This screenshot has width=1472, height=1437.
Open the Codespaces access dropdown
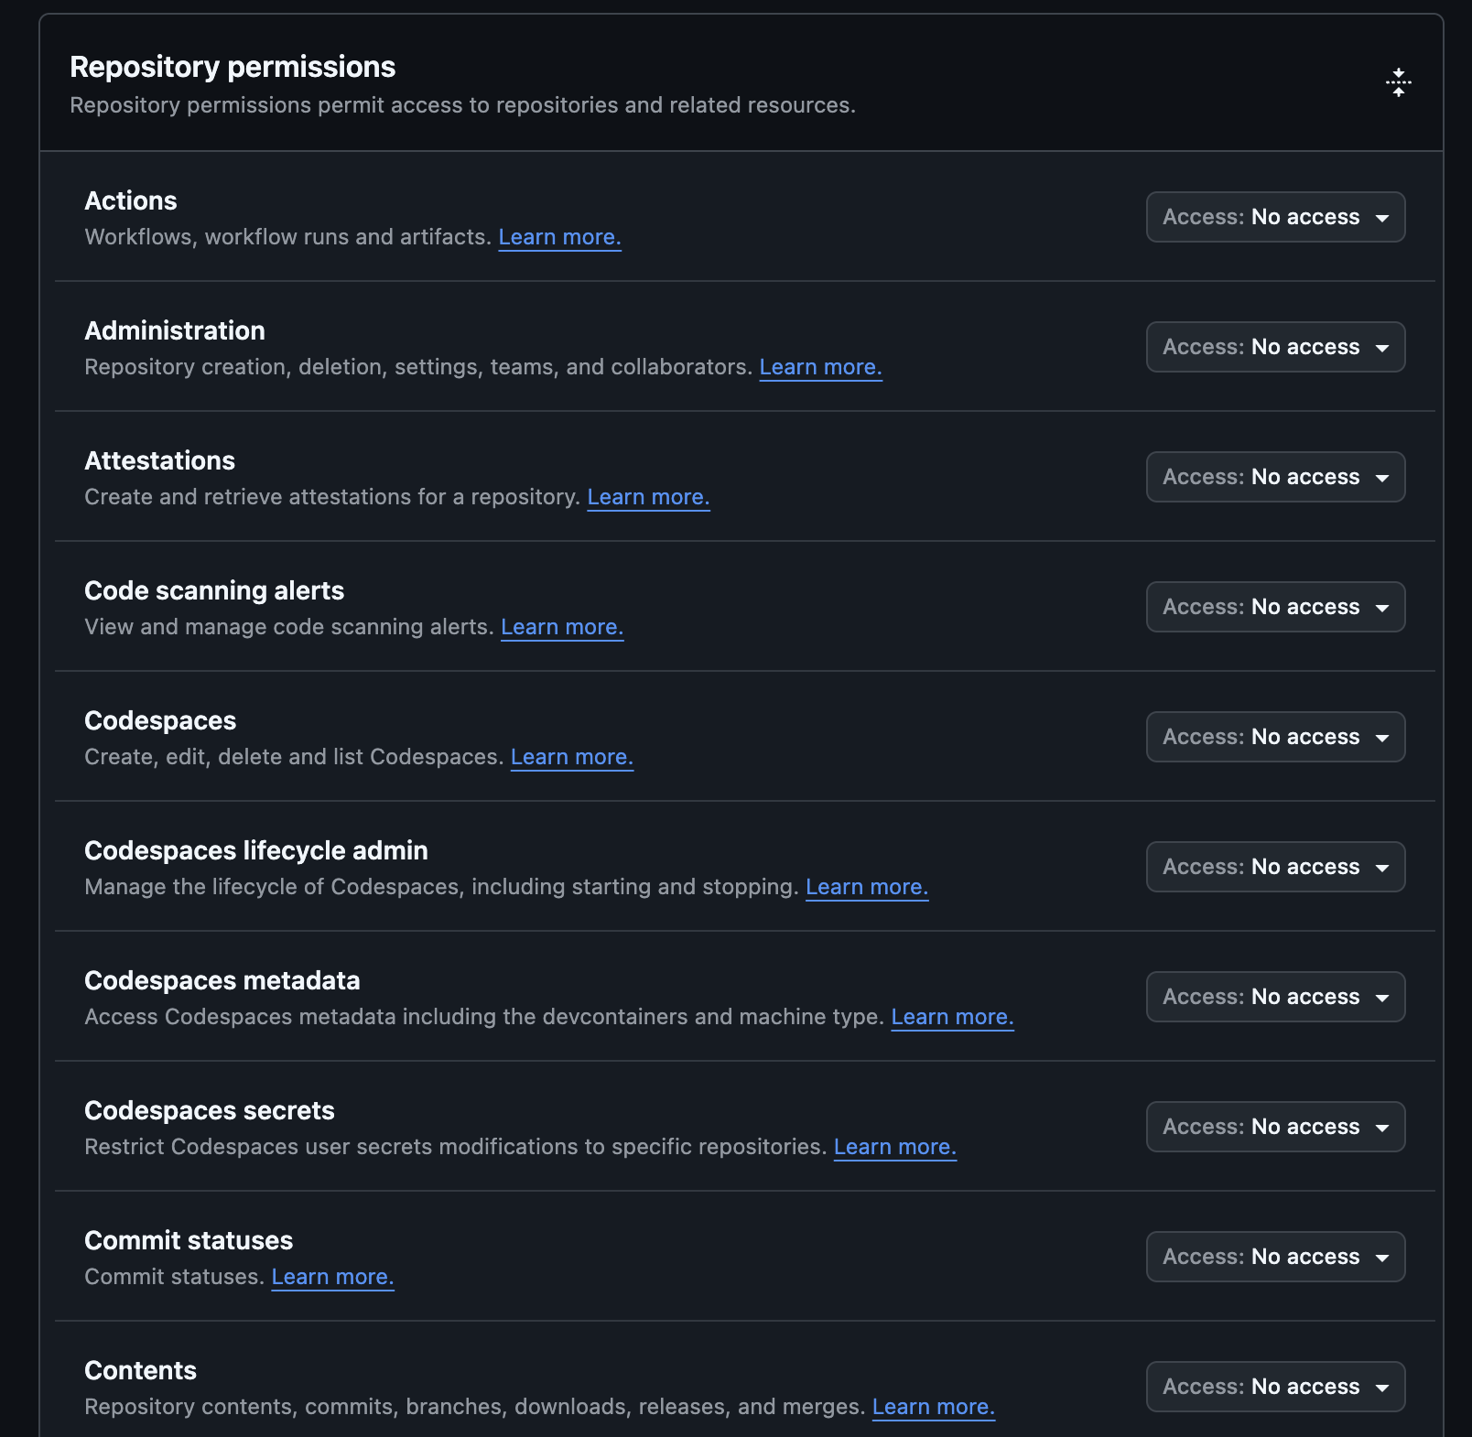coord(1275,737)
